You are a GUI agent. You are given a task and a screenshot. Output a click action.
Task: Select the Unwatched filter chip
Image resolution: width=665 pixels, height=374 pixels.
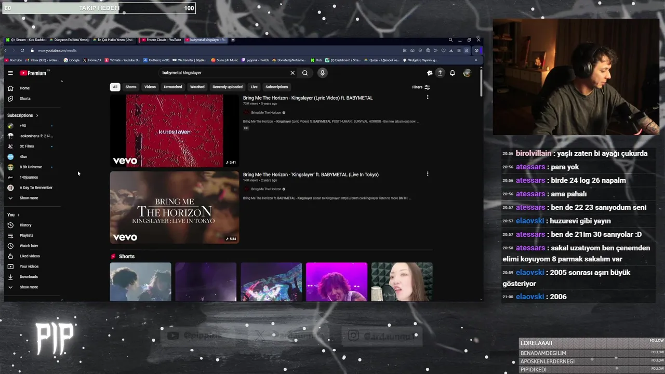173,87
